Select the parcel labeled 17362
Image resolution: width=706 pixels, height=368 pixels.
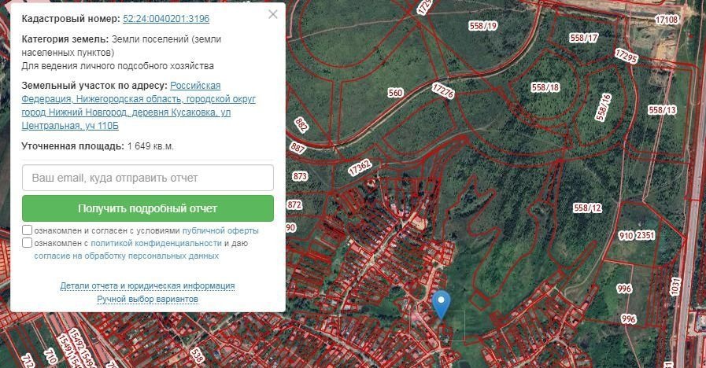tap(359, 167)
